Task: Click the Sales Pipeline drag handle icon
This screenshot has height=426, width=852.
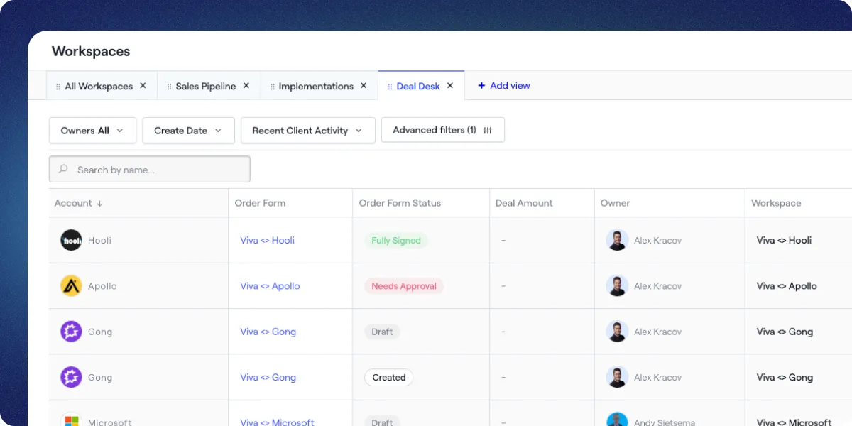Action: (169, 87)
